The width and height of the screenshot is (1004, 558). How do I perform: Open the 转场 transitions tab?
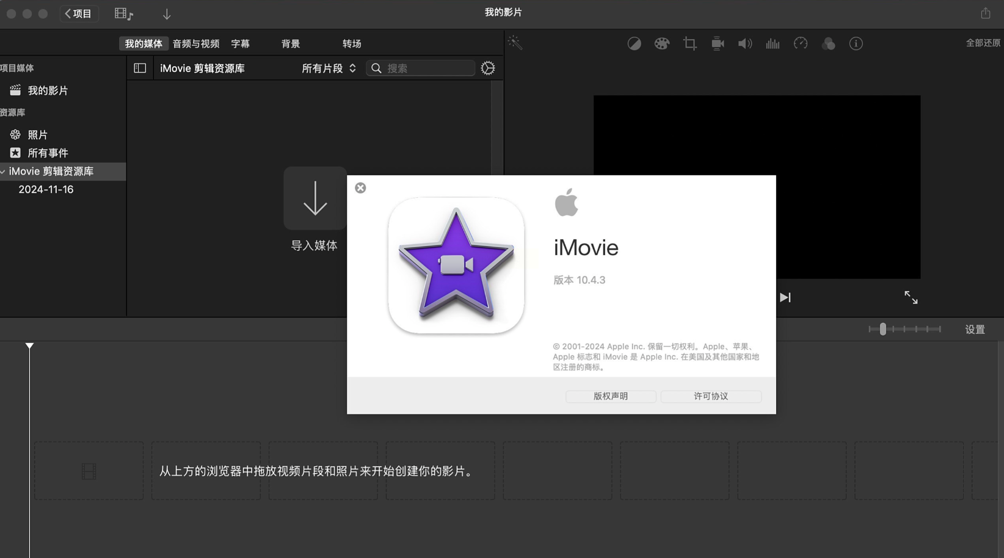(352, 44)
